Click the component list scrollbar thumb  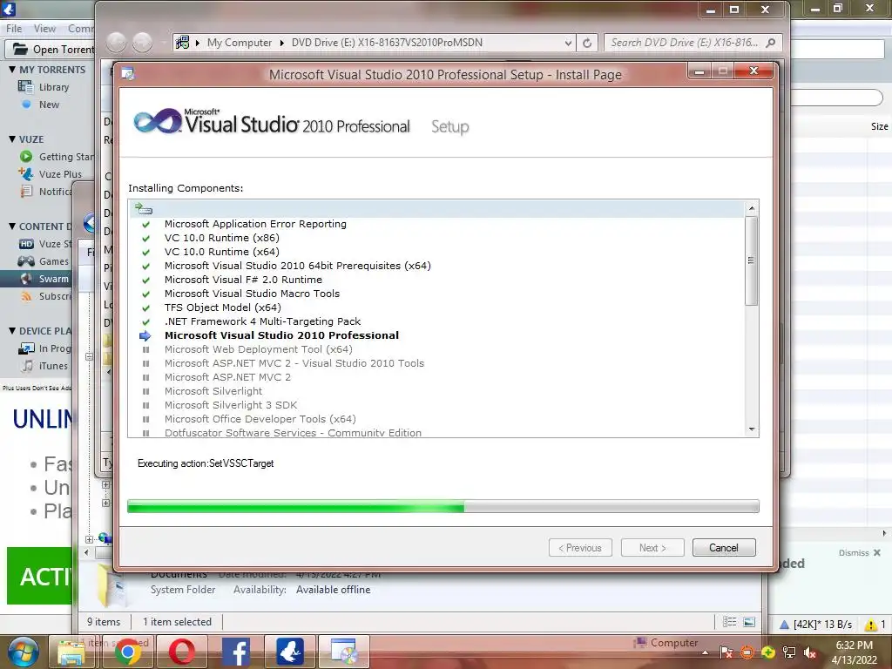(751, 260)
